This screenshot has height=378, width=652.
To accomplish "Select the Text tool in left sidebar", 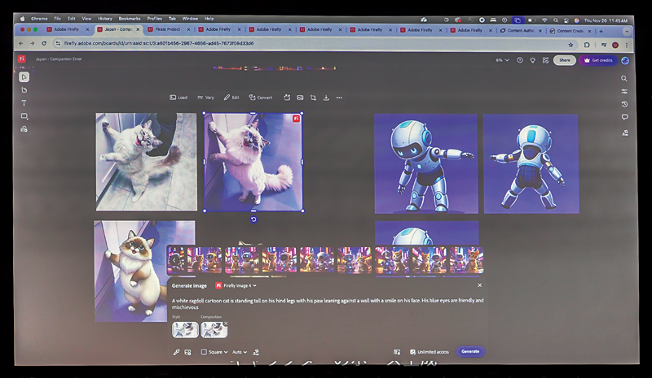I will (x=24, y=103).
